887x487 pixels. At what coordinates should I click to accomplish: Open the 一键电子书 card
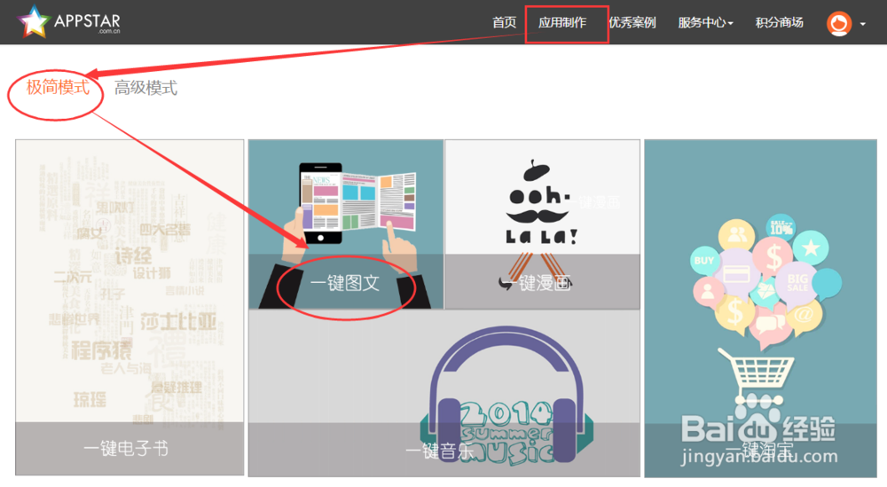(130, 307)
